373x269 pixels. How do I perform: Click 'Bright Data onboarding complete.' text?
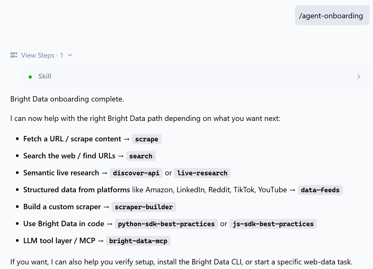(67, 99)
